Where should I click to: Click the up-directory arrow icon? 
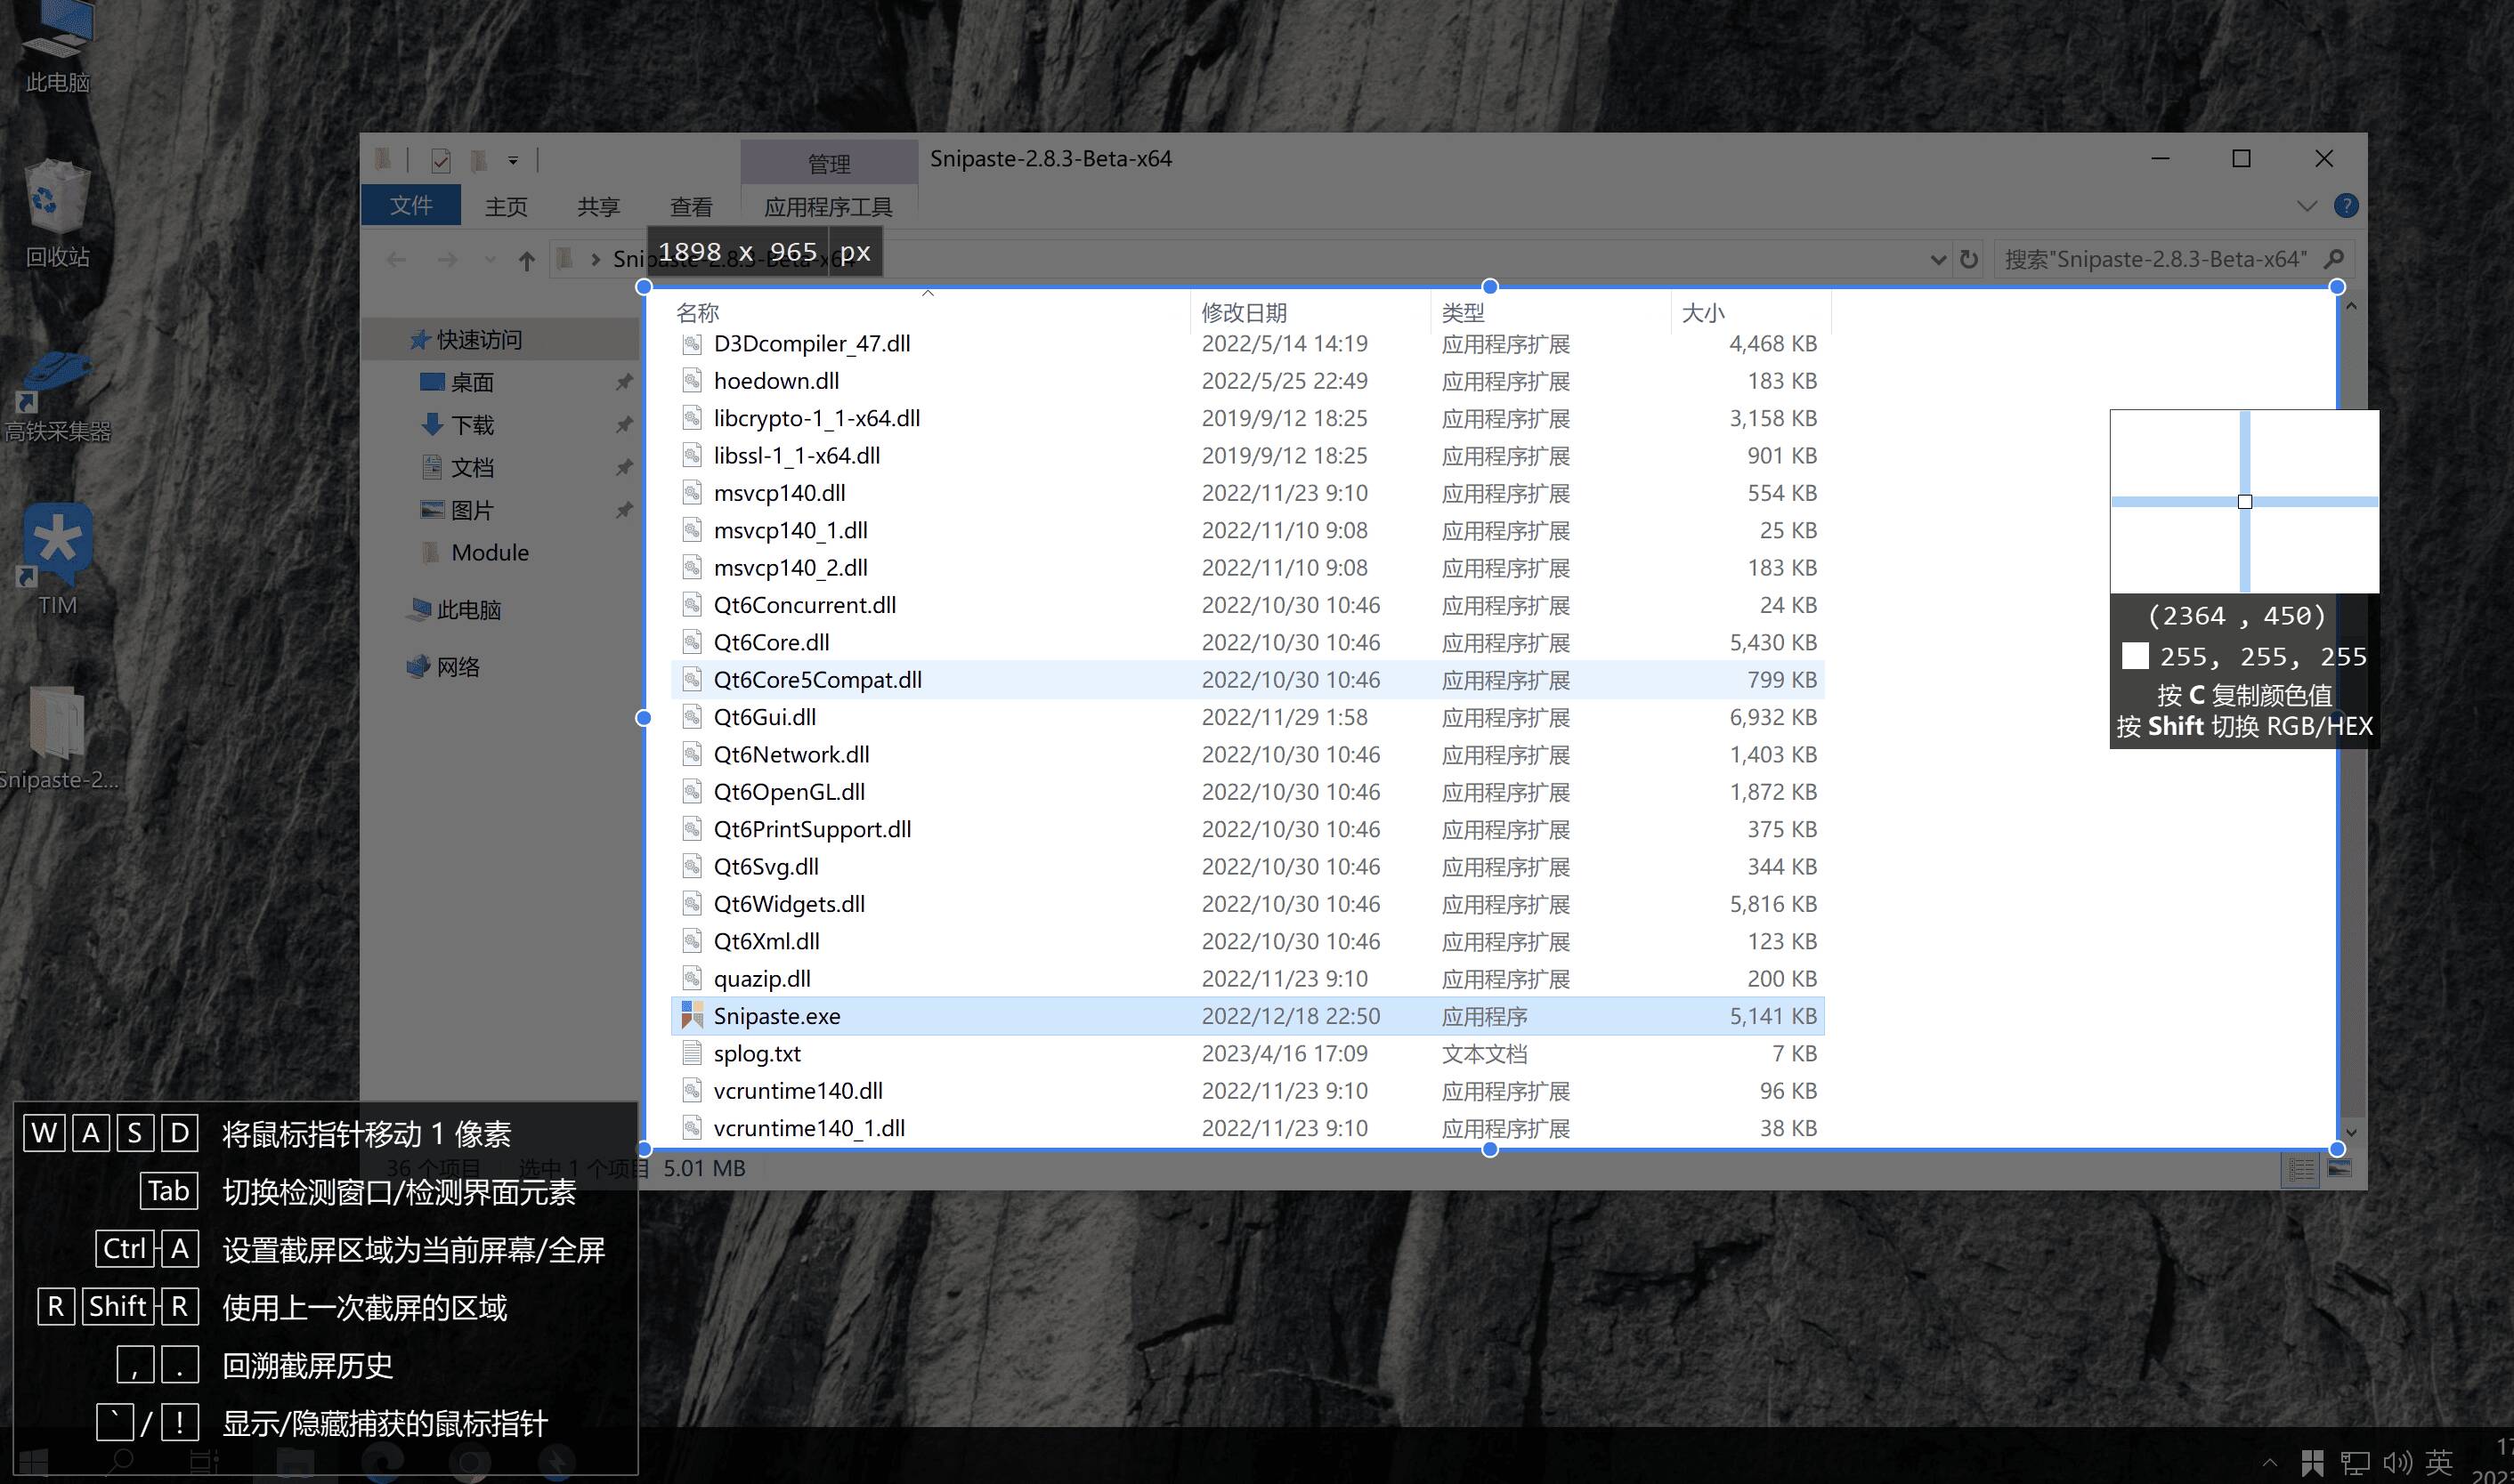click(526, 261)
